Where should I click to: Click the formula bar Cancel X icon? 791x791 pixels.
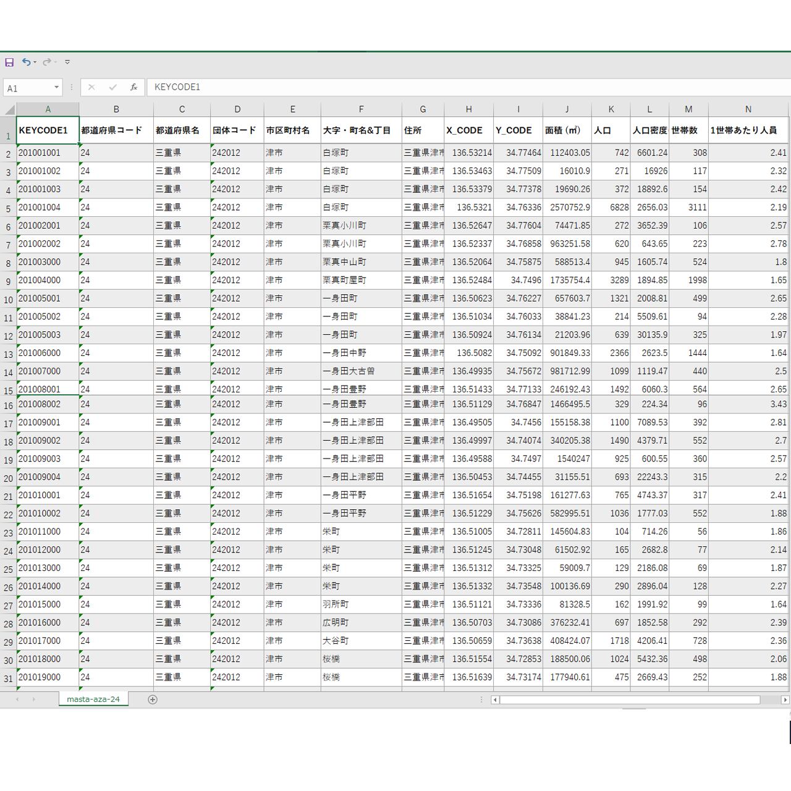(91, 88)
